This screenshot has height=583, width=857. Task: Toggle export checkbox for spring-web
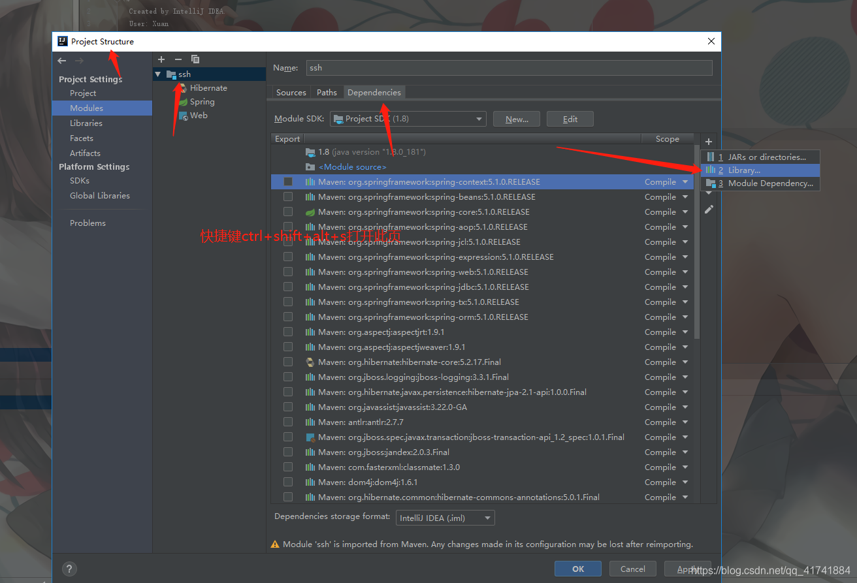click(288, 272)
